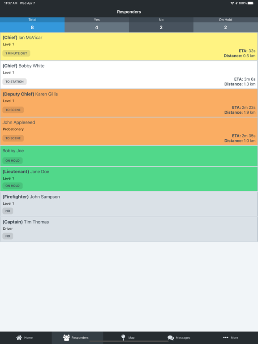
Task: Open the More dots icon
Action: 226,337
